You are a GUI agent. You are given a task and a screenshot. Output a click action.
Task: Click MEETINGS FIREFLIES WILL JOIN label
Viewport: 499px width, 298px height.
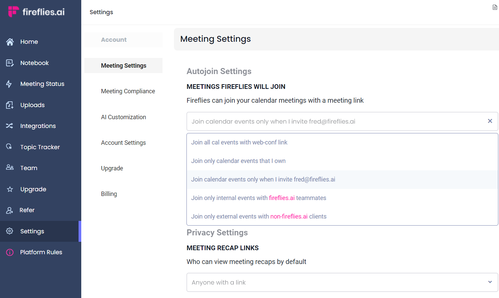coord(236,87)
